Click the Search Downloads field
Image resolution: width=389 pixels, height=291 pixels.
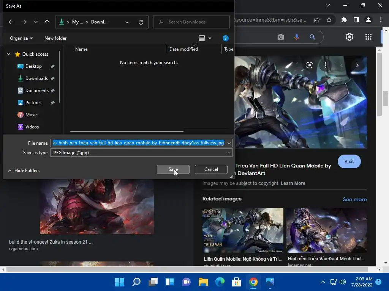191,22
